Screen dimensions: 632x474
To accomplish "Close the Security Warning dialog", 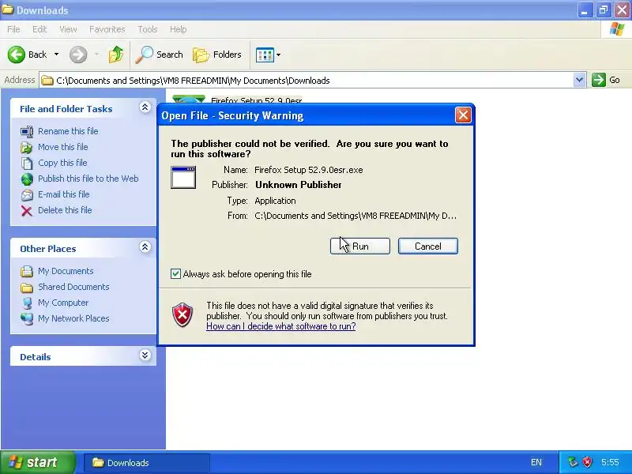I will coord(463,115).
